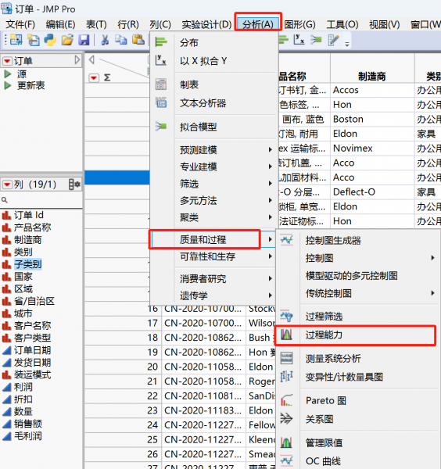Select the 制造商 column header

(372, 77)
